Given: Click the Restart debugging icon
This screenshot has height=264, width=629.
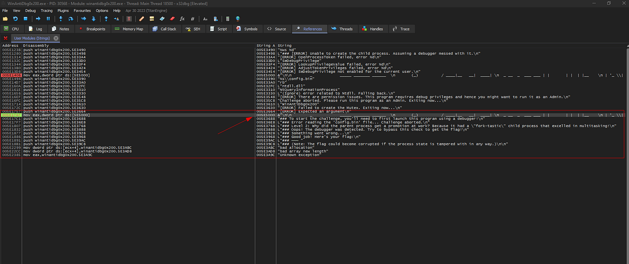Looking at the screenshot, I should 15,19.
